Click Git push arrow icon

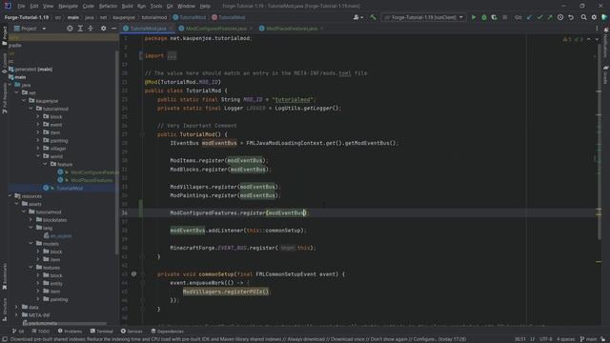pos(550,17)
